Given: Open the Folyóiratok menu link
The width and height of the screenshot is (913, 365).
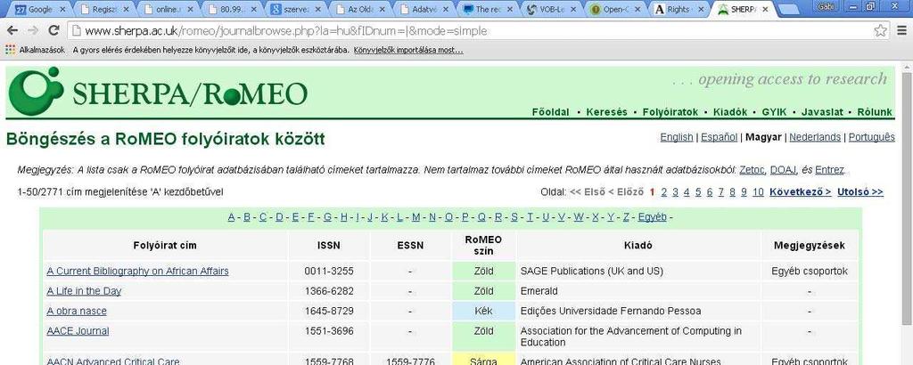Looking at the screenshot, I should pyautogui.click(x=670, y=112).
